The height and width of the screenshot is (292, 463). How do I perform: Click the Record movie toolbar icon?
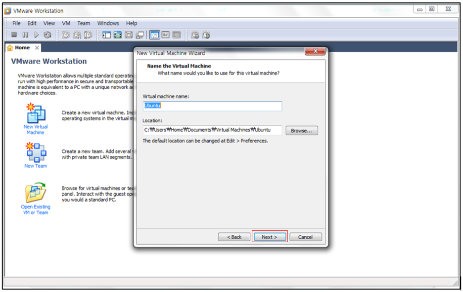[x=195, y=35]
